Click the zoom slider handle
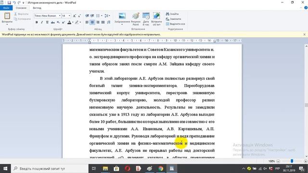The width and height of the screenshot is (308, 173). point(292,161)
